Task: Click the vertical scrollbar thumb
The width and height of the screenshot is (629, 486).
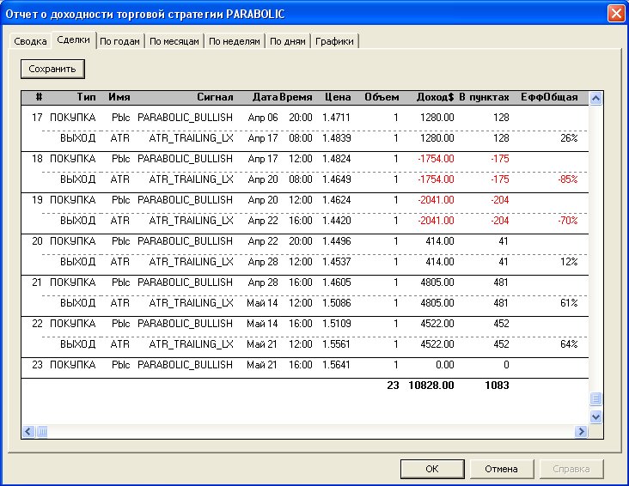Action: pos(596,399)
